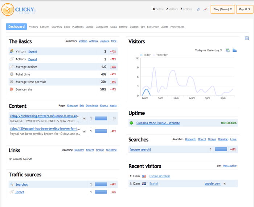Switch The Basics to Uniques view

(104, 41)
